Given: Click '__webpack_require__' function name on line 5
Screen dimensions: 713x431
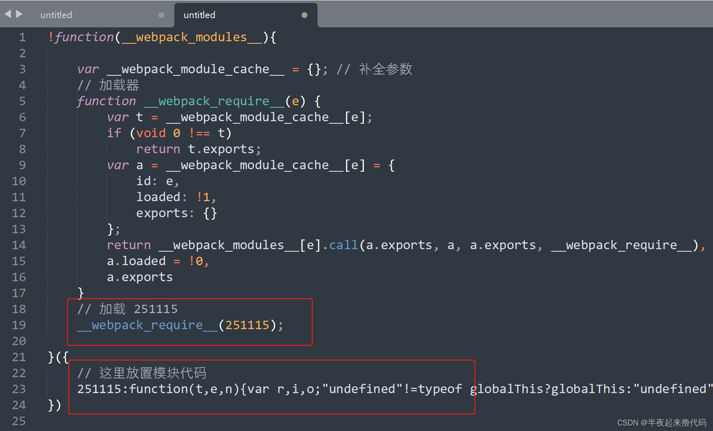Looking at the screenshot, I should pos(214,101).
